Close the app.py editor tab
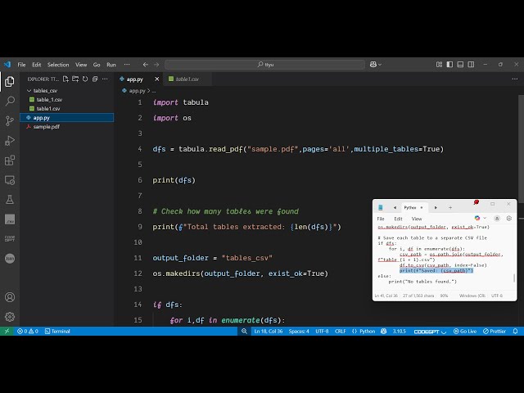This screenshot has width=524, height=393. pos(156,79)
